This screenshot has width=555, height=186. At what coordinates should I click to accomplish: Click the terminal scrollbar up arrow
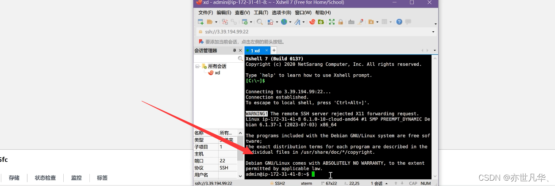(x=435, y=58)
